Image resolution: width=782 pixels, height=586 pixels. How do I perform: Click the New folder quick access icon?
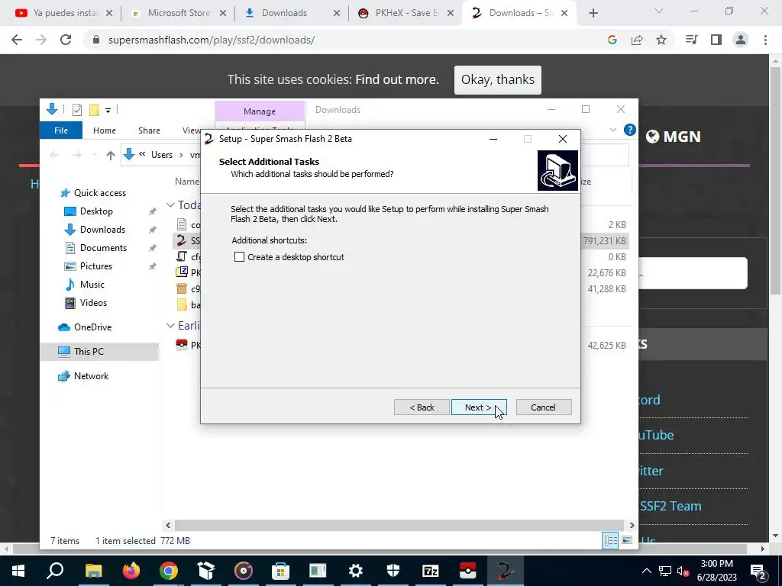tap(94, 110)
